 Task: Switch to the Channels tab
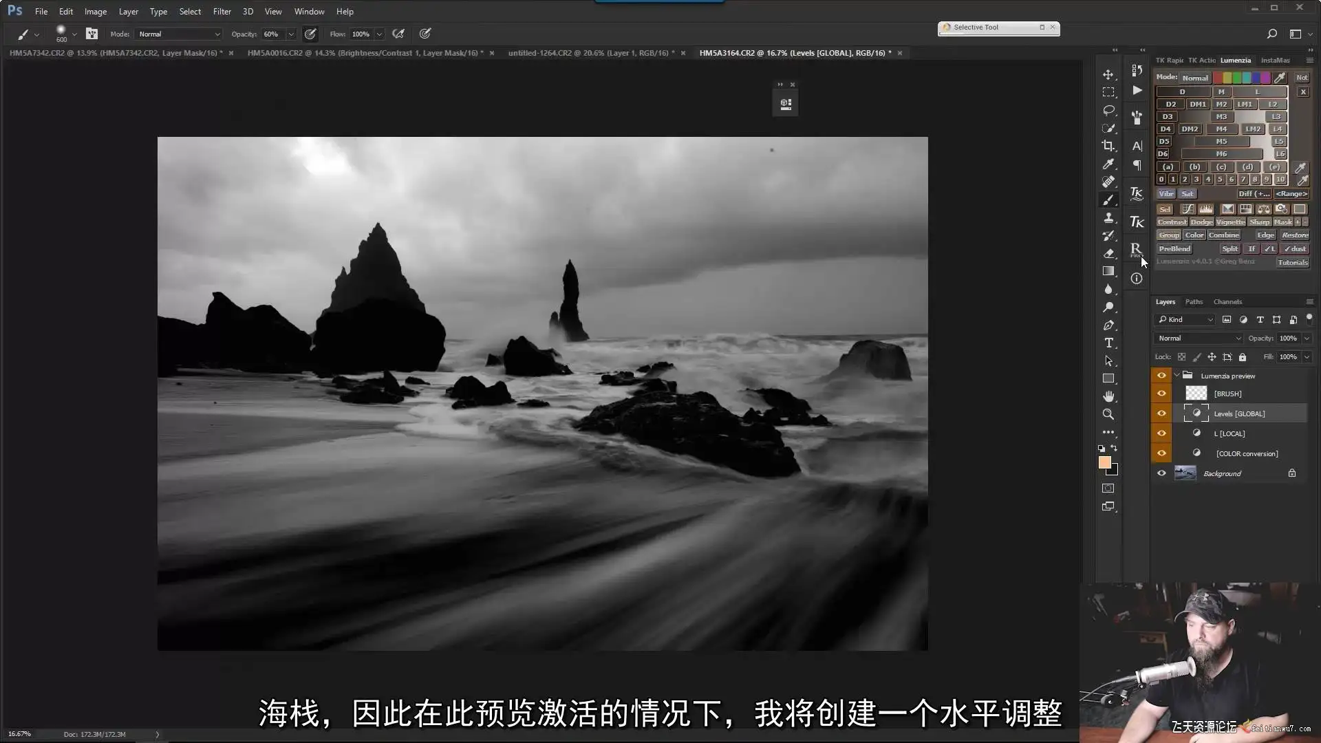[1227, 302]
